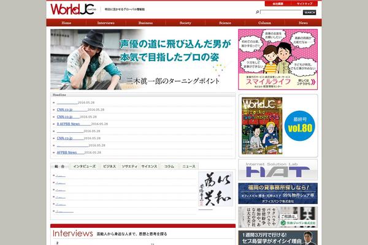This screenshot has width=368, height=245.
Task: Open Business in the red navigation bar
Action: tap(145, 23)
